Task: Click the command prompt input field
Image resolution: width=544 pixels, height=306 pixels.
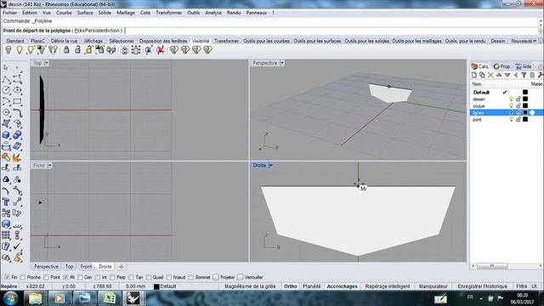Action: (x=270, y=31)
